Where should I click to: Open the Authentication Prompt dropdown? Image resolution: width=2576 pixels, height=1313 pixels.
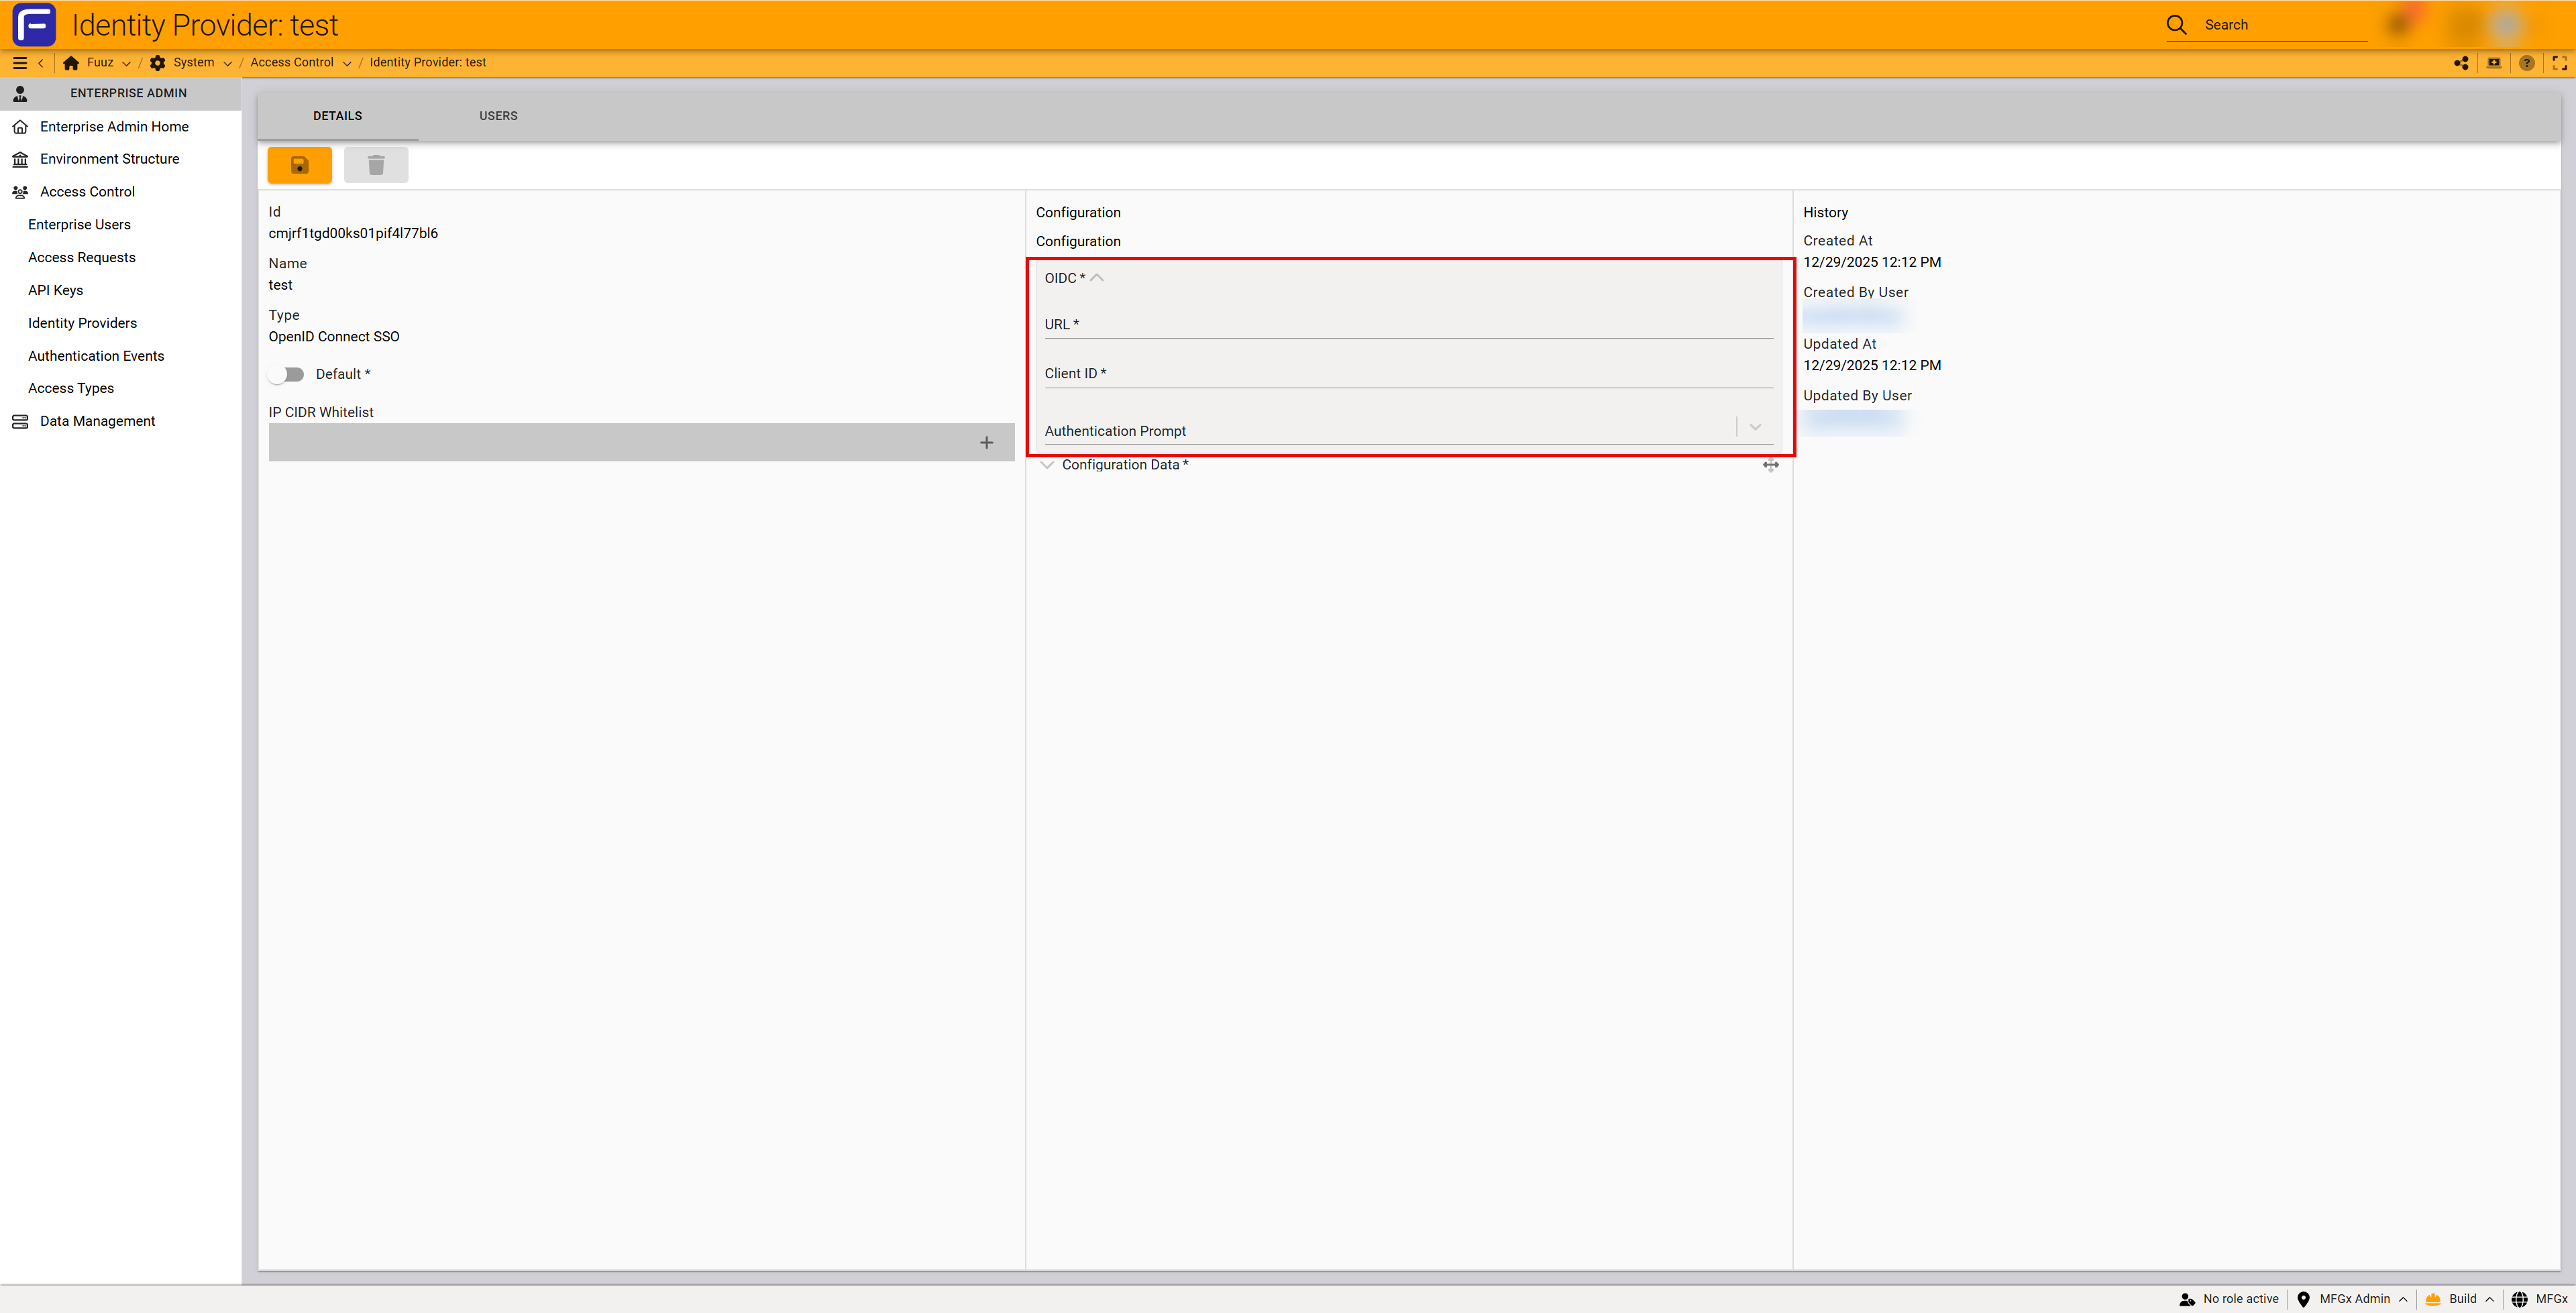(x=1754, y=427)
